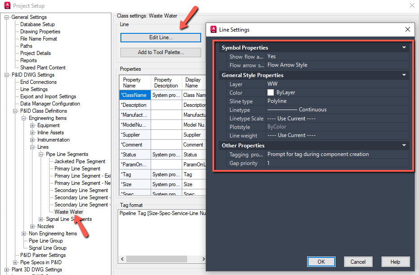Viewport: 419px width, 275px height.
Task: Open End Connections settings
Action: point(38,82)
